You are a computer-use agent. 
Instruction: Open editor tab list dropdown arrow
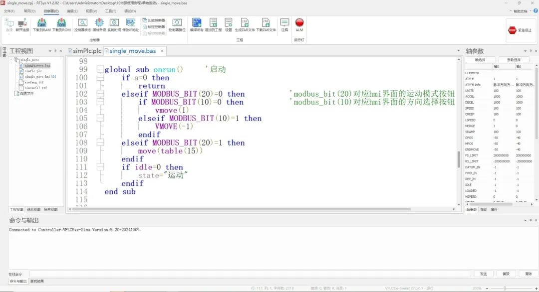coord(458,51)
